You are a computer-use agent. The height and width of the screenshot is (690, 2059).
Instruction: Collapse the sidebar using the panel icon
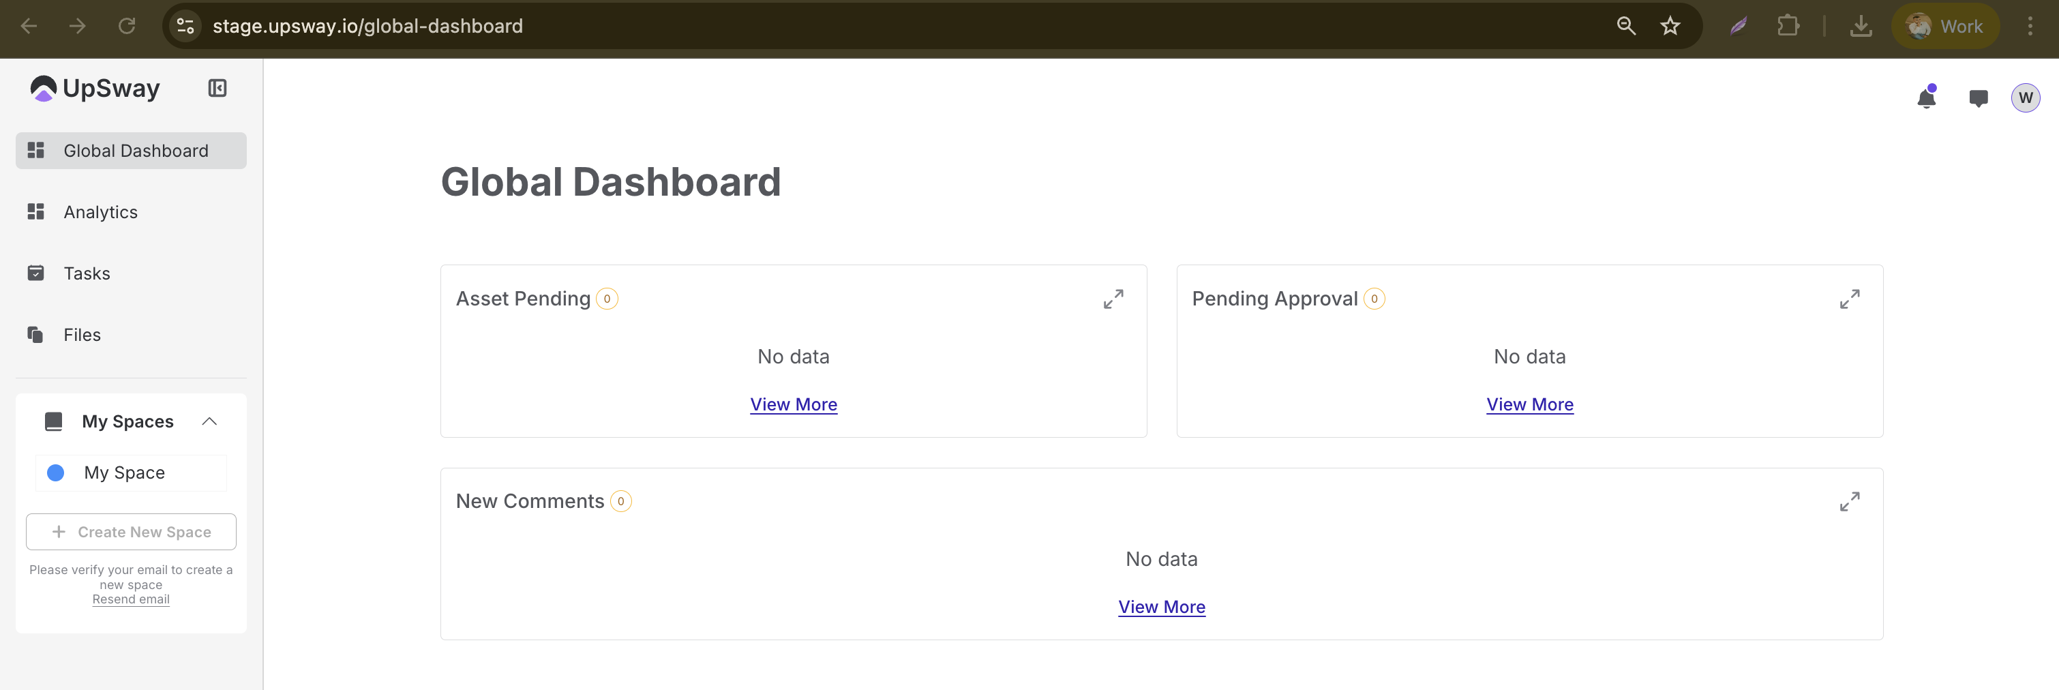point(217,88)
